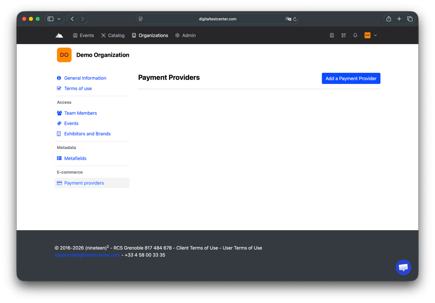This screenshot has height=303, width=435.
Task: Open Exhibitors and Brands in sidebar
Action: pos(87,134)
